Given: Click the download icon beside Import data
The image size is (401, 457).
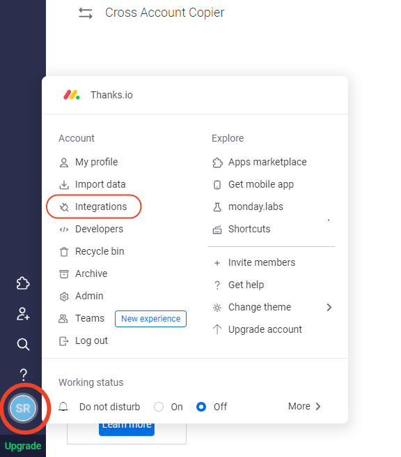Looking at the screenshot, I should pos(64,185).
